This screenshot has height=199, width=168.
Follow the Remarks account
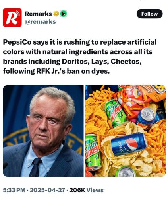pyautogui.click(x=149, y=14)
